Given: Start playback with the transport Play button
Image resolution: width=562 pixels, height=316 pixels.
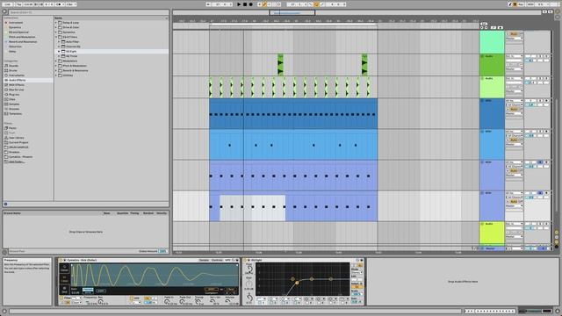Looking at the screenshot, I should (239, 4).
